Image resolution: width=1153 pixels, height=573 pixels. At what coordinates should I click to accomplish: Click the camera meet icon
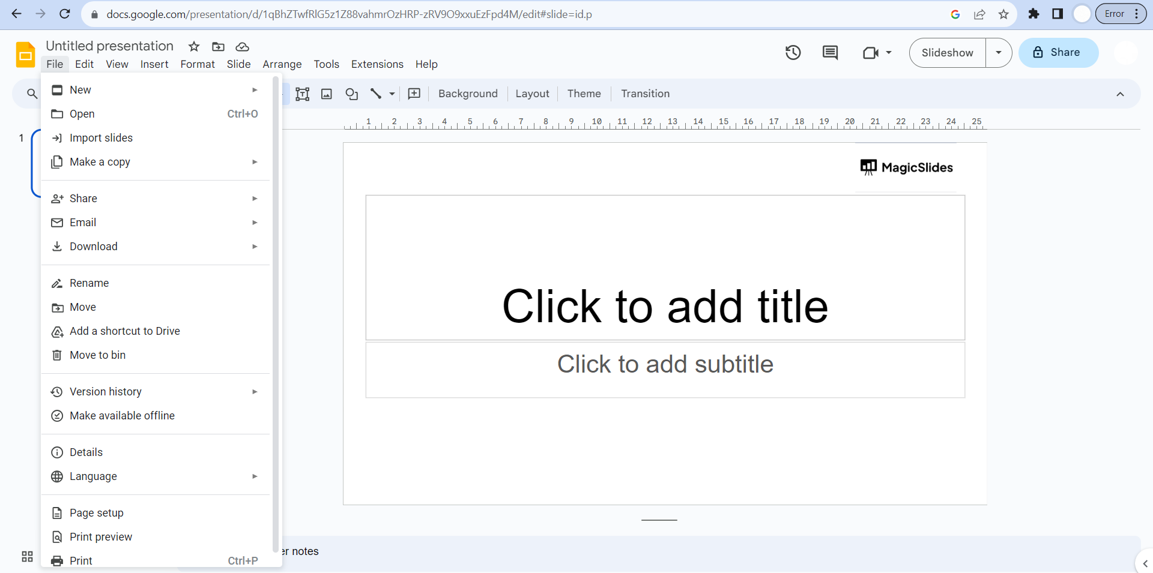point(870,53)
